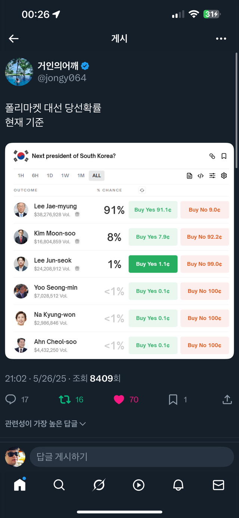Tap the reply speech bubble icon

11,399
